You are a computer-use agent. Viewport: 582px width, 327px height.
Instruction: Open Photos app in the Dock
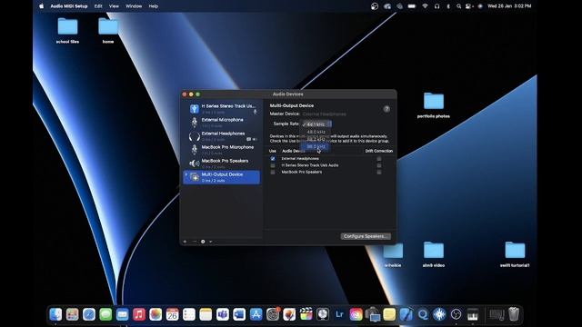point(156,314)
